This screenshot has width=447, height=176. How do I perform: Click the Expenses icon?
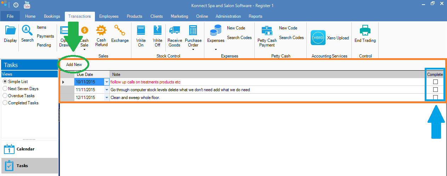216,31
